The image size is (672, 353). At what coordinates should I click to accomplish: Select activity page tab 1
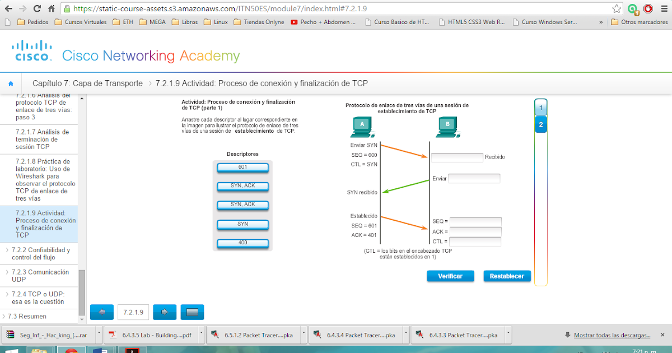[x=540, y=108]
